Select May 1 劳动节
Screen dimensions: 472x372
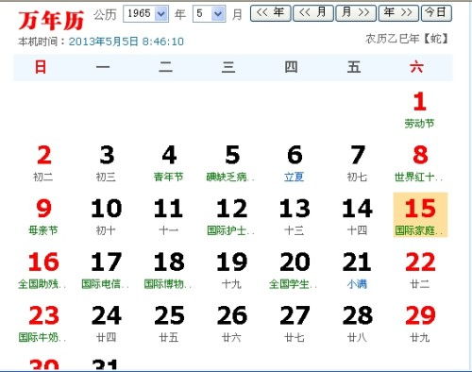click(x=420, y=110)
